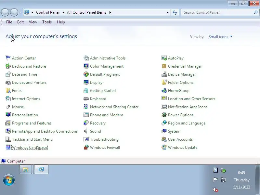260x195 pixels.
Task: Open the Folder Options link
Action: tap(181, 83)
